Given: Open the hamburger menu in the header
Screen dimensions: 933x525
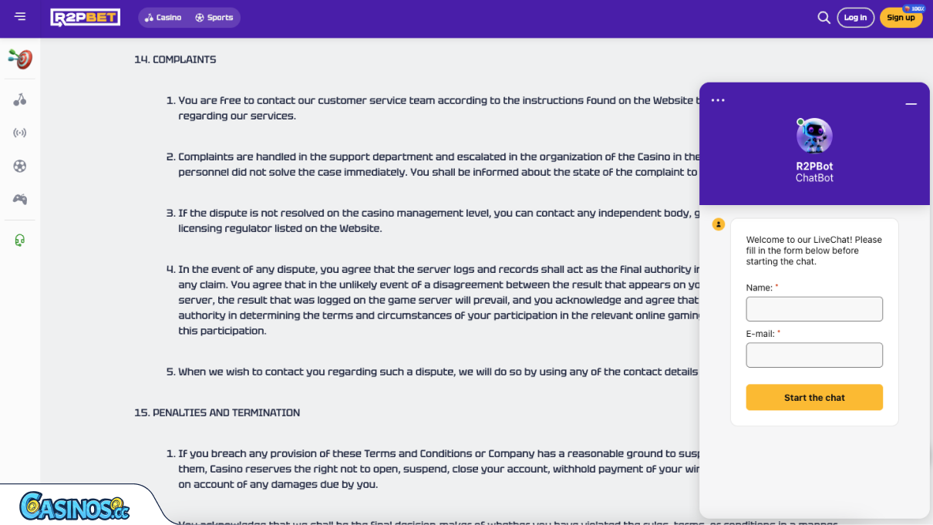Looking at the screenshot, I should coord(20,17).
